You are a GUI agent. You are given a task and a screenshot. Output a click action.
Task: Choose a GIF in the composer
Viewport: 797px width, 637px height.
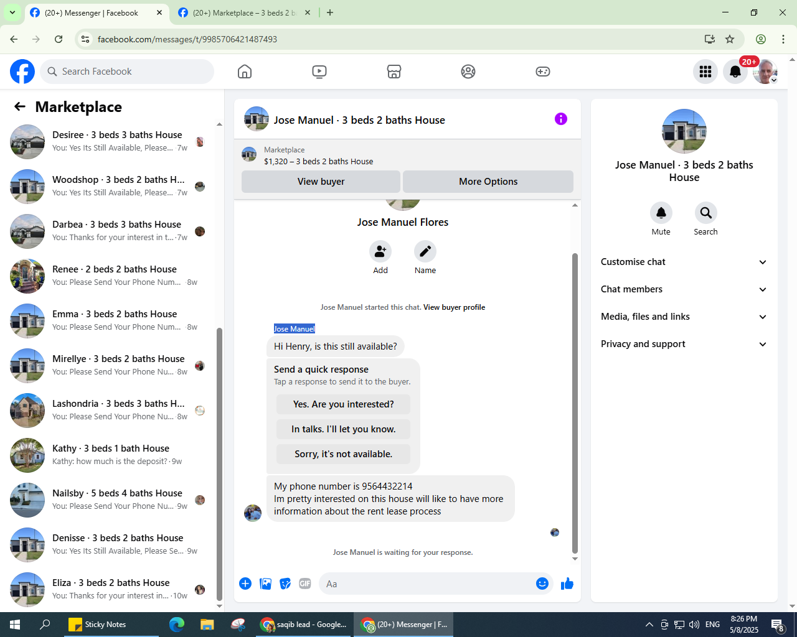(x=305, y=584)
